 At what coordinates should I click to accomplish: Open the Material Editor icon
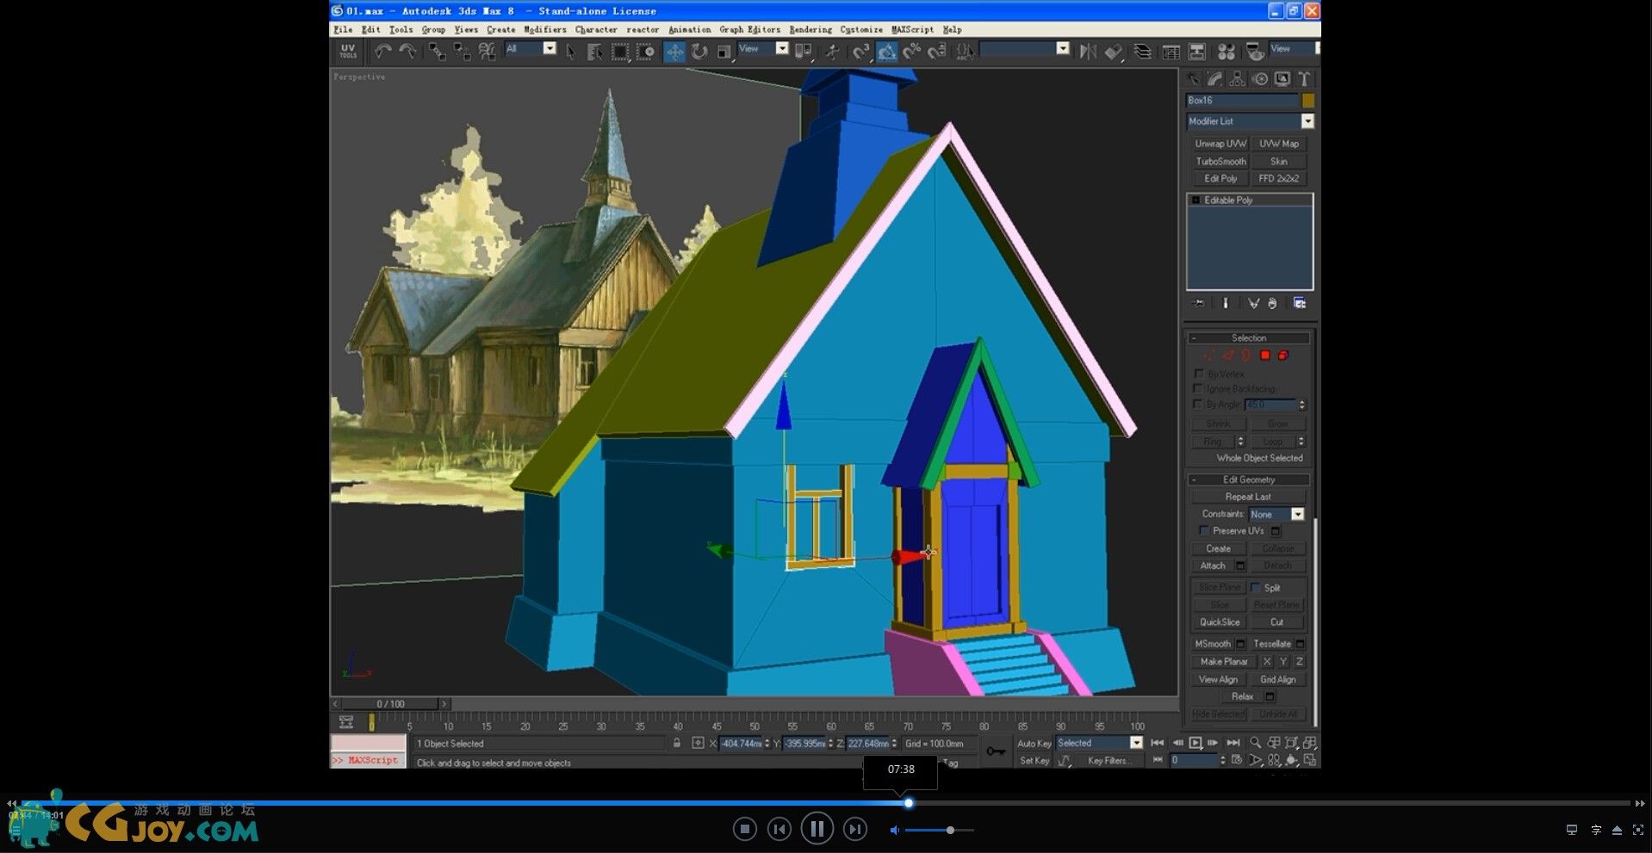tap(1227, 52)
